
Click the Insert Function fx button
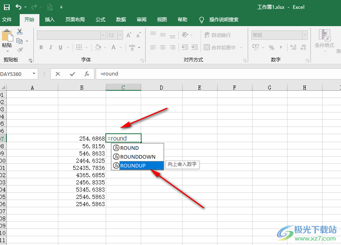(x=87, y=74)
